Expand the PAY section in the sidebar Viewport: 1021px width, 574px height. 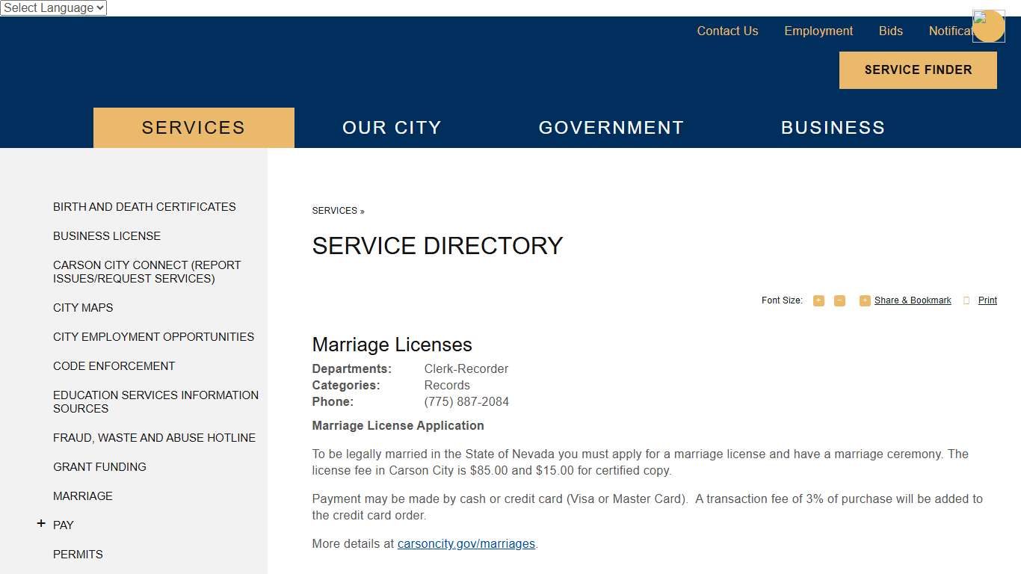point(41,524)
